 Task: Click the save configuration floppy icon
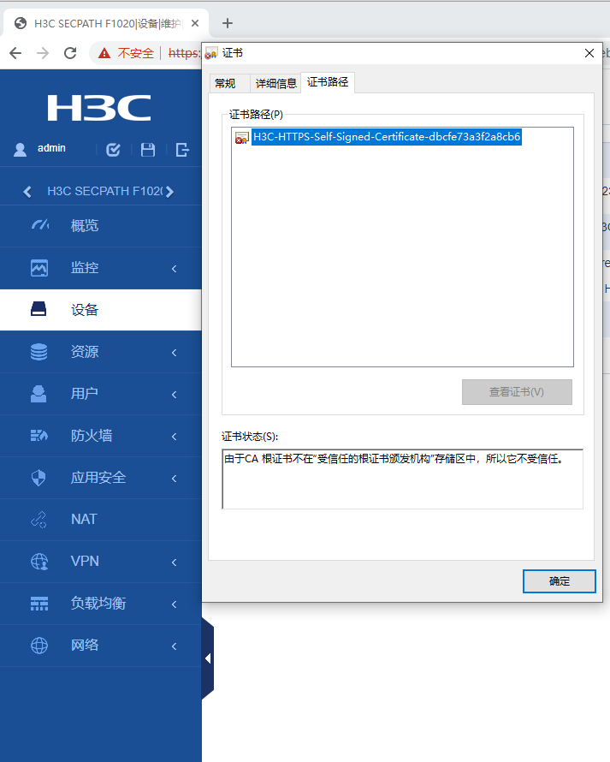pyautogui.click(x=148, y=150)
